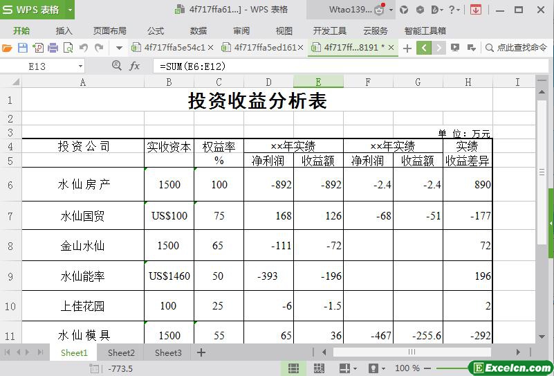Select row 6 header
The image size is (554, 376).
(x=10, y=184)
